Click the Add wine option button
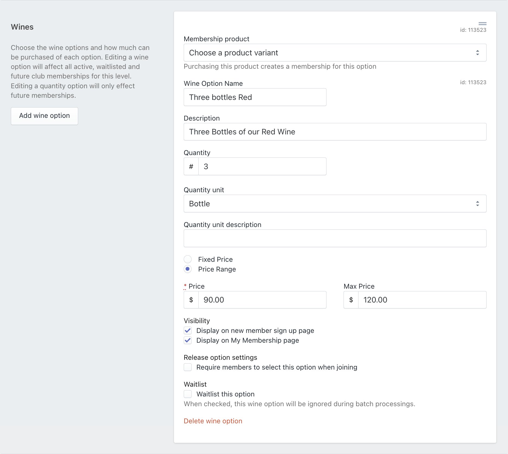508x454 pixels. [x=45, y=116]
